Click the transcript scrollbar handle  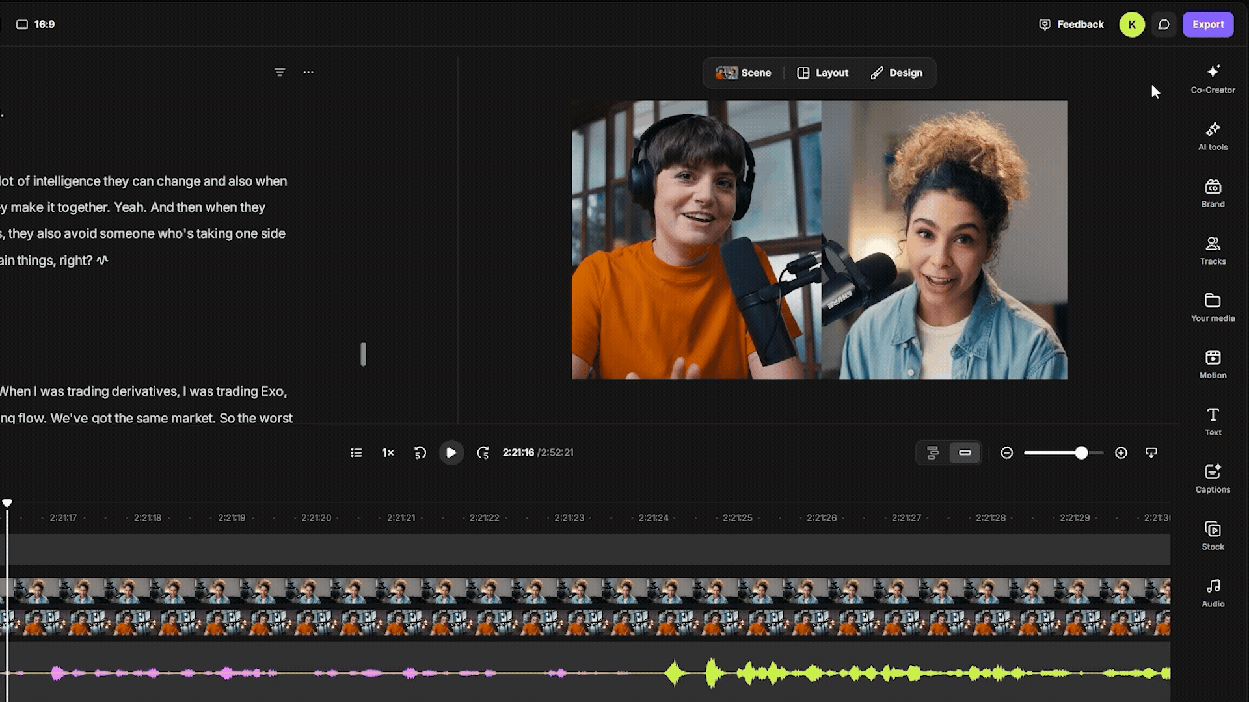pyautogui.click(x=363, y=354)
